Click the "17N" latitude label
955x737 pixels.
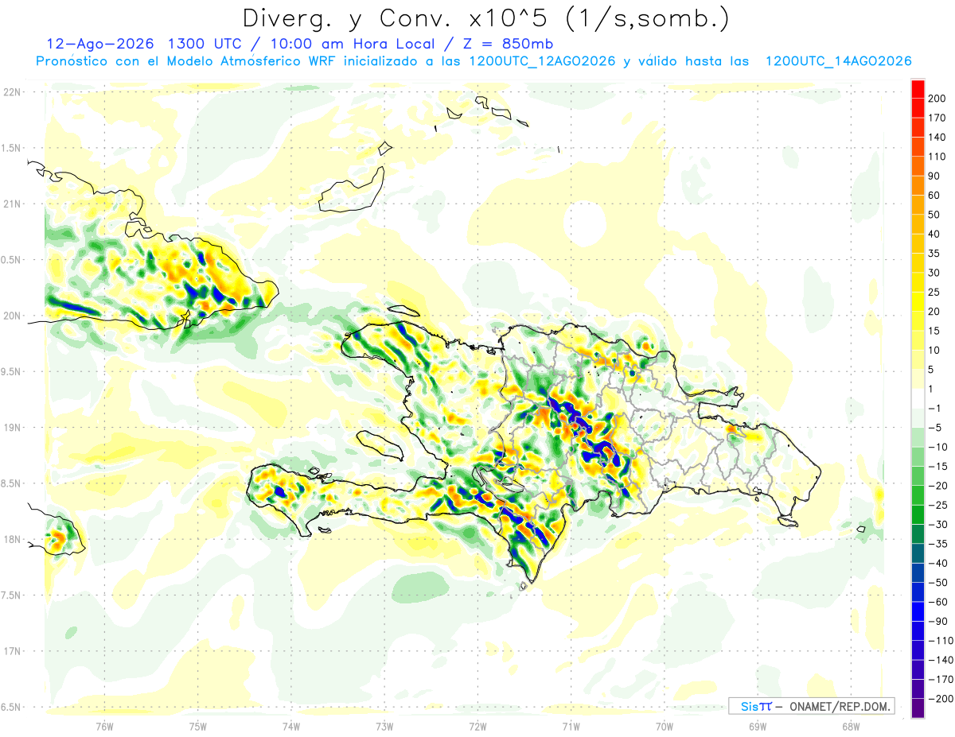coord(11,651)
